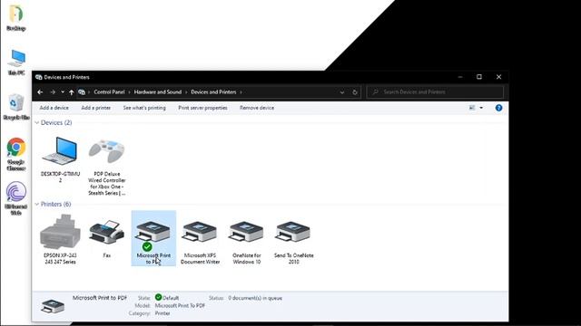Select Microsoft Print to PDF printer
The width and height of the screenshot is (581, 326).
coord(153,238)
